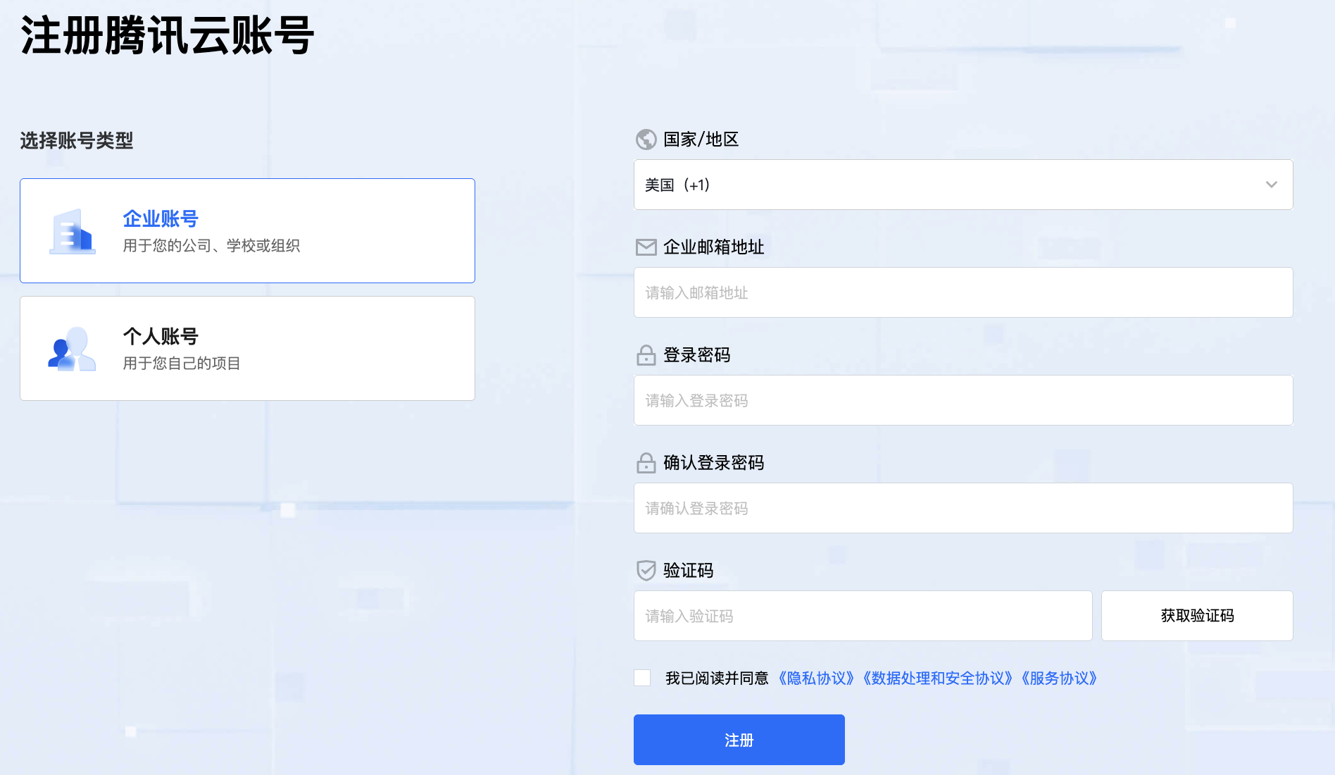This screenshot has width=1335, height=775.
Task: Open the 《数据处理和安全协议》 link
Action: coord(937,678)
